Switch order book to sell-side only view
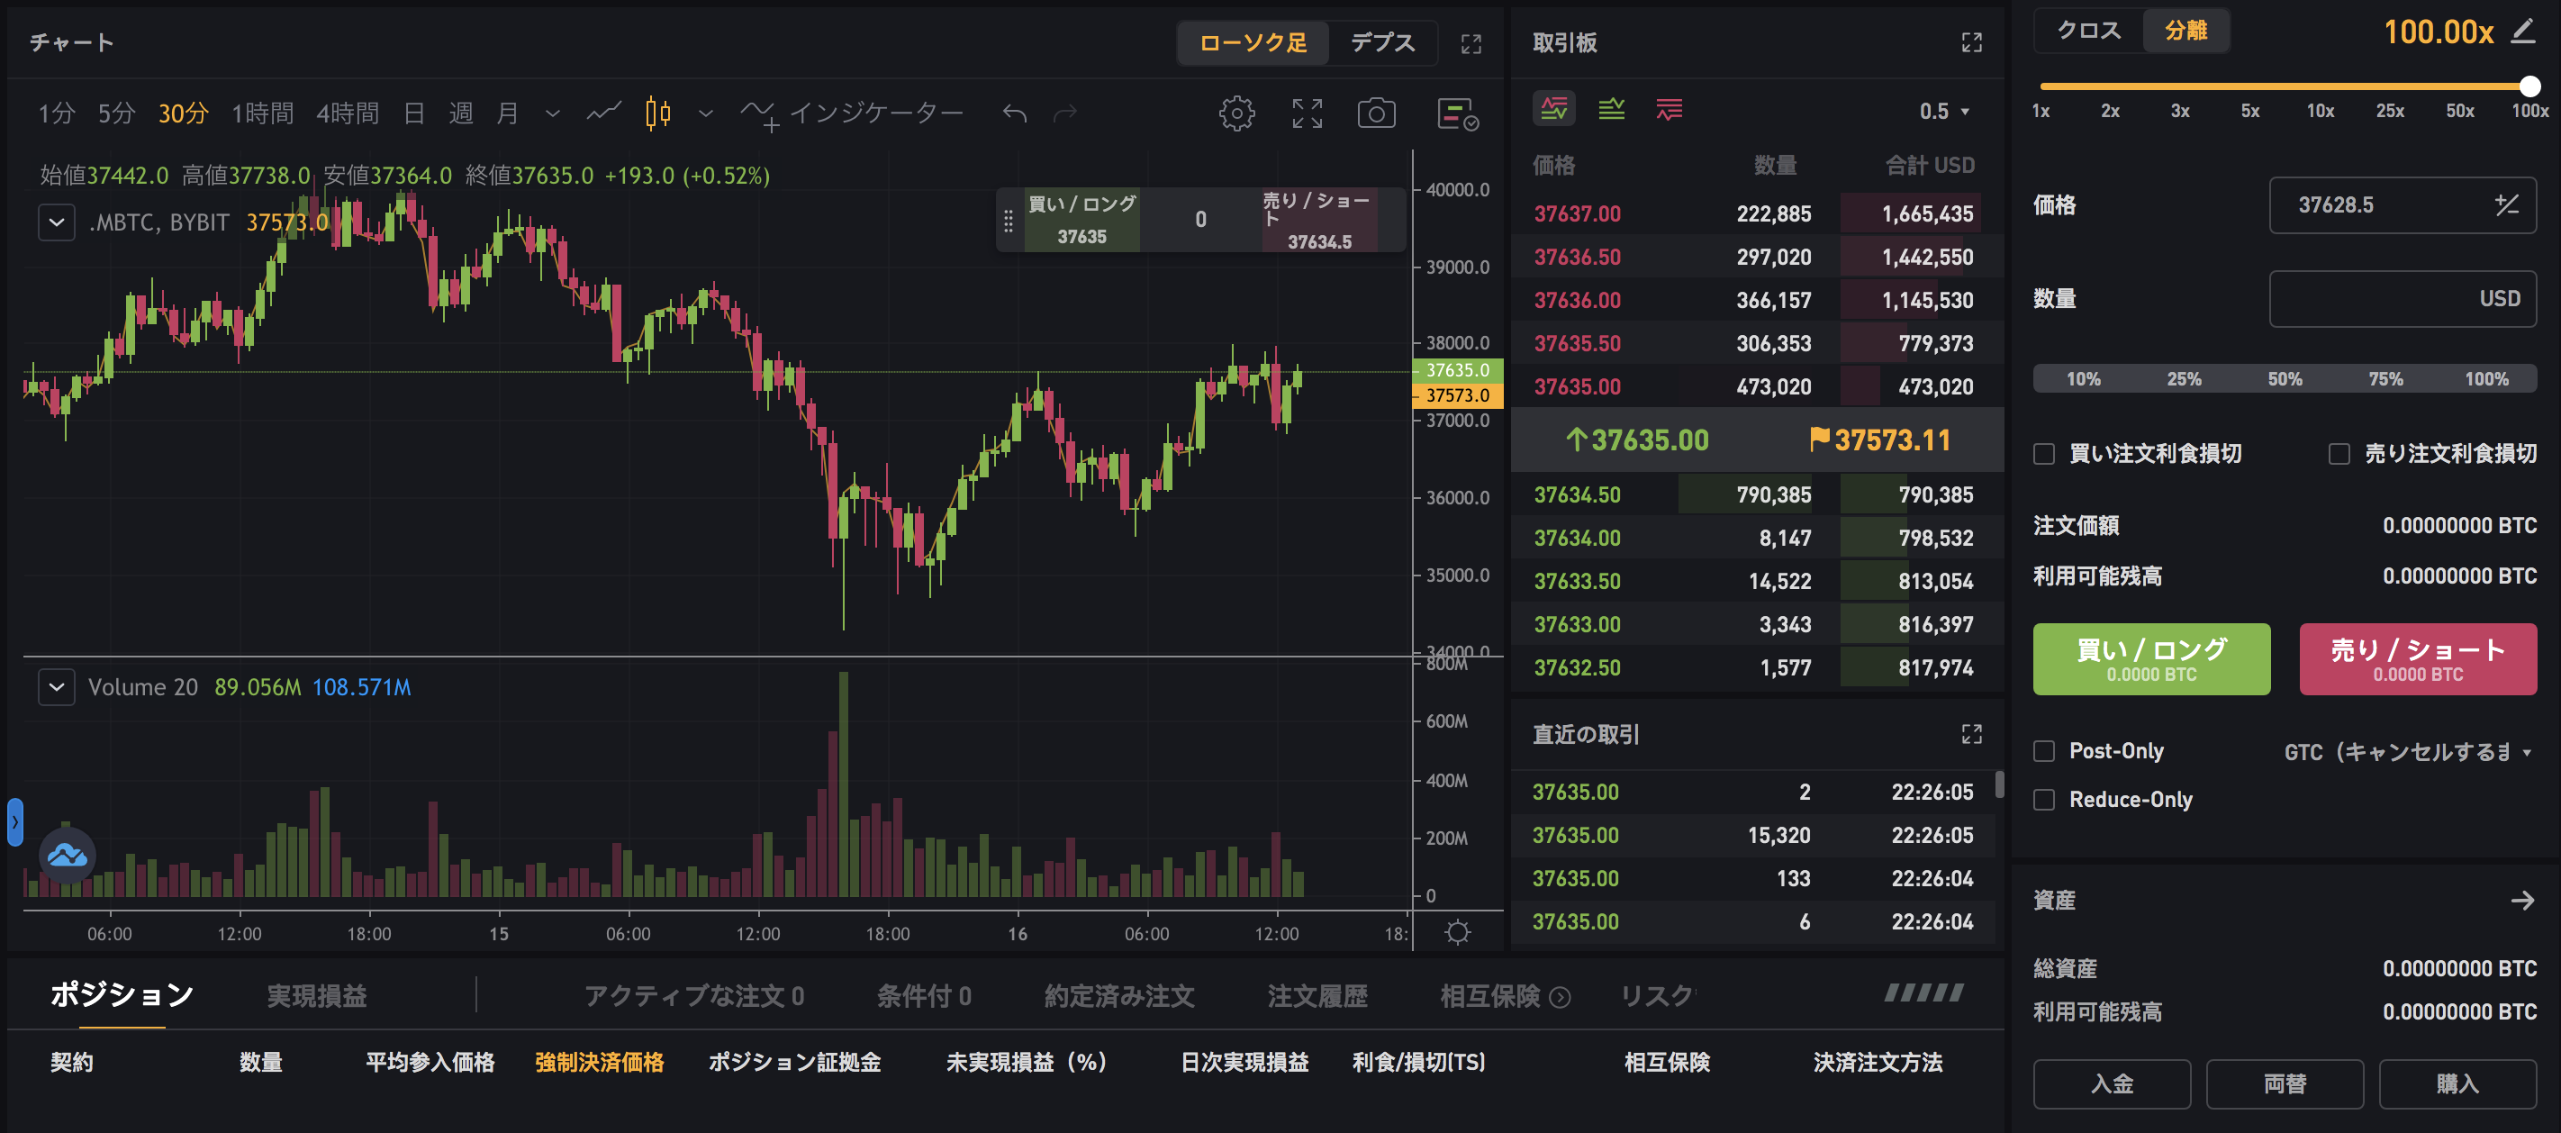The width and height of the screenshot is (2561, 1133). (x=1669, y=109)
